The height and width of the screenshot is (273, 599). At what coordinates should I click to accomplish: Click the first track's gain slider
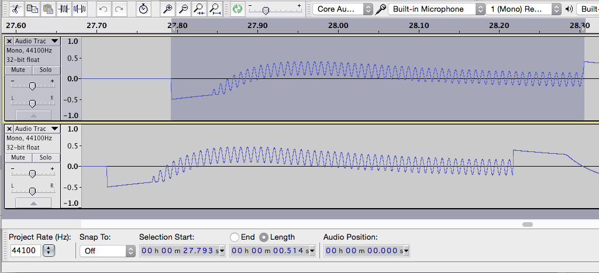coord(32,86)
